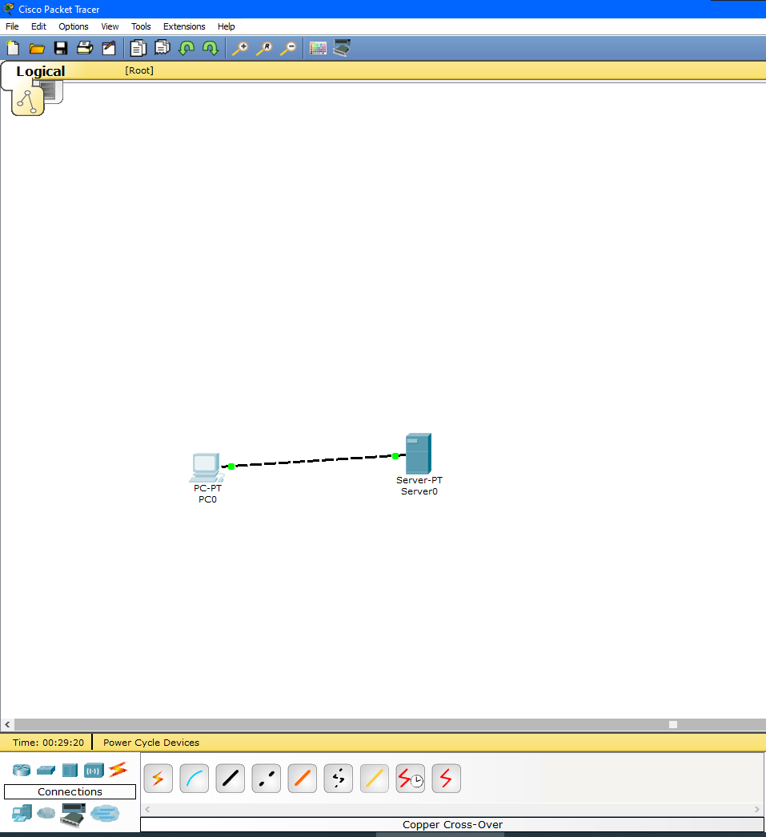Click the [Root] navigation label
The width and height of the screenshot is (766, 837).
pyautogui.click(x=139, y=70)
